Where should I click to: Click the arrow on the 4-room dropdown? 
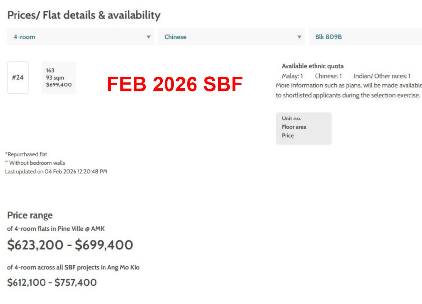click(149, 37)
